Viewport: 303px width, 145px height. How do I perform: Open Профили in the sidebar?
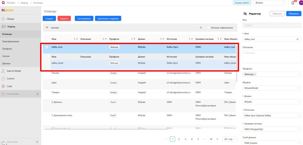coord(20,49)
